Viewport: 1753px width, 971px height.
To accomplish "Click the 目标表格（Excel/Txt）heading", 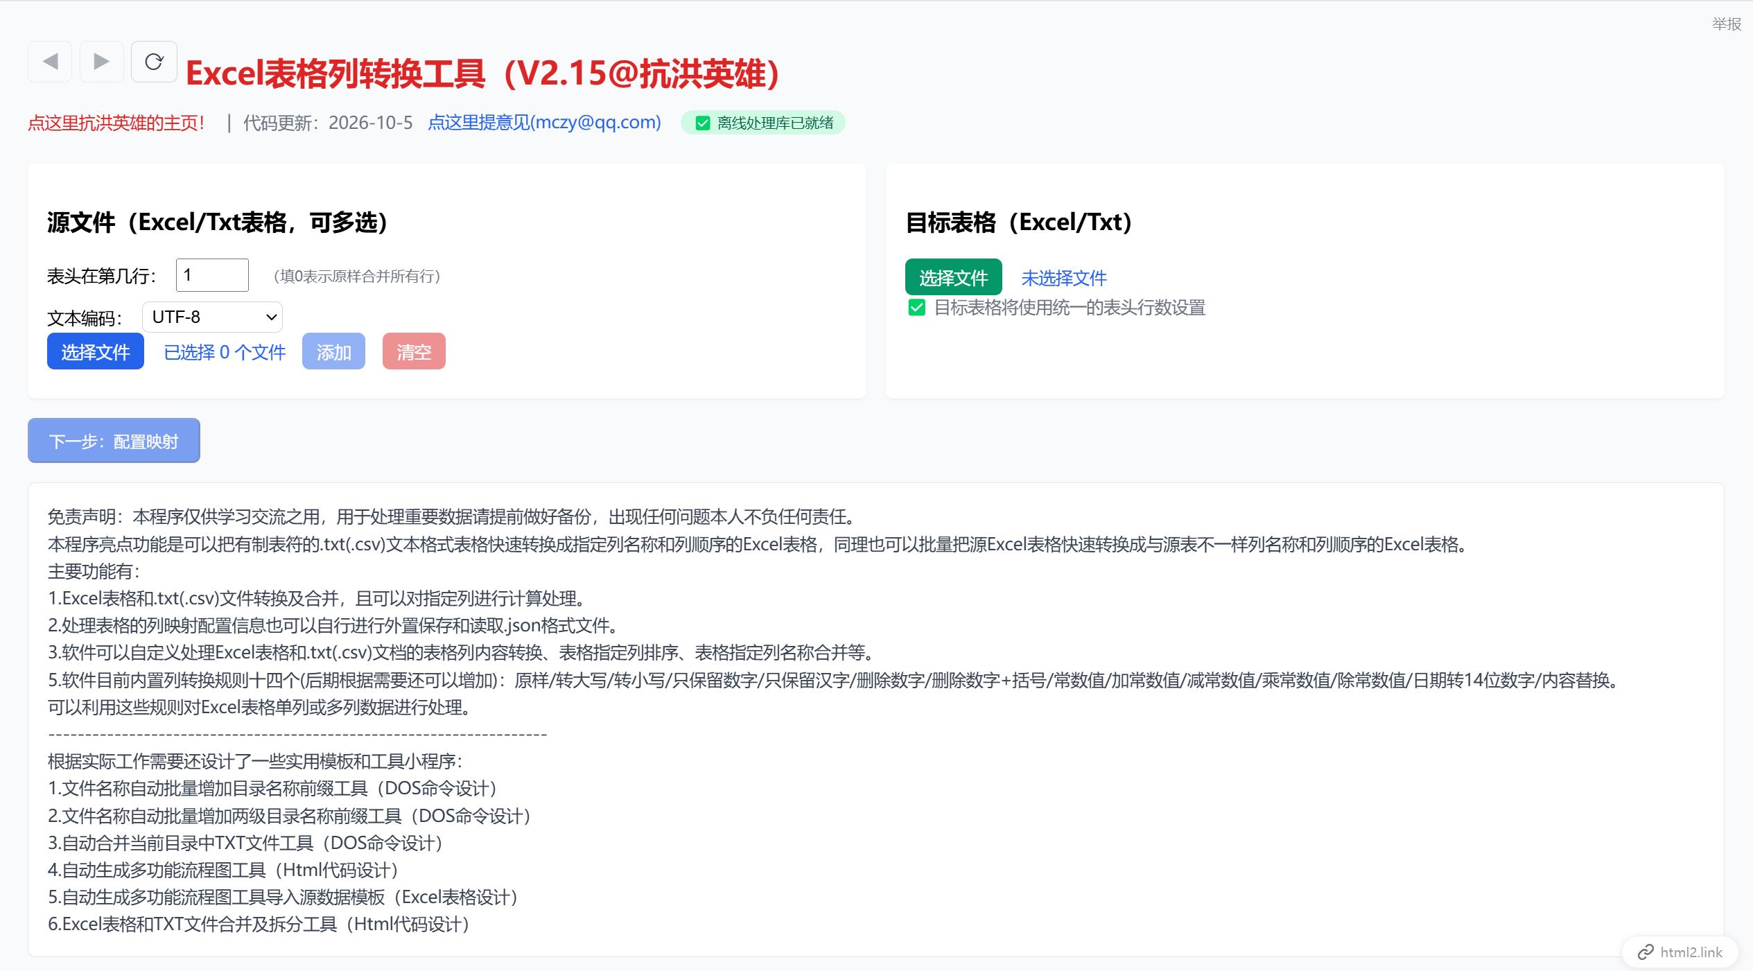I will click(x=1019, y=222).
